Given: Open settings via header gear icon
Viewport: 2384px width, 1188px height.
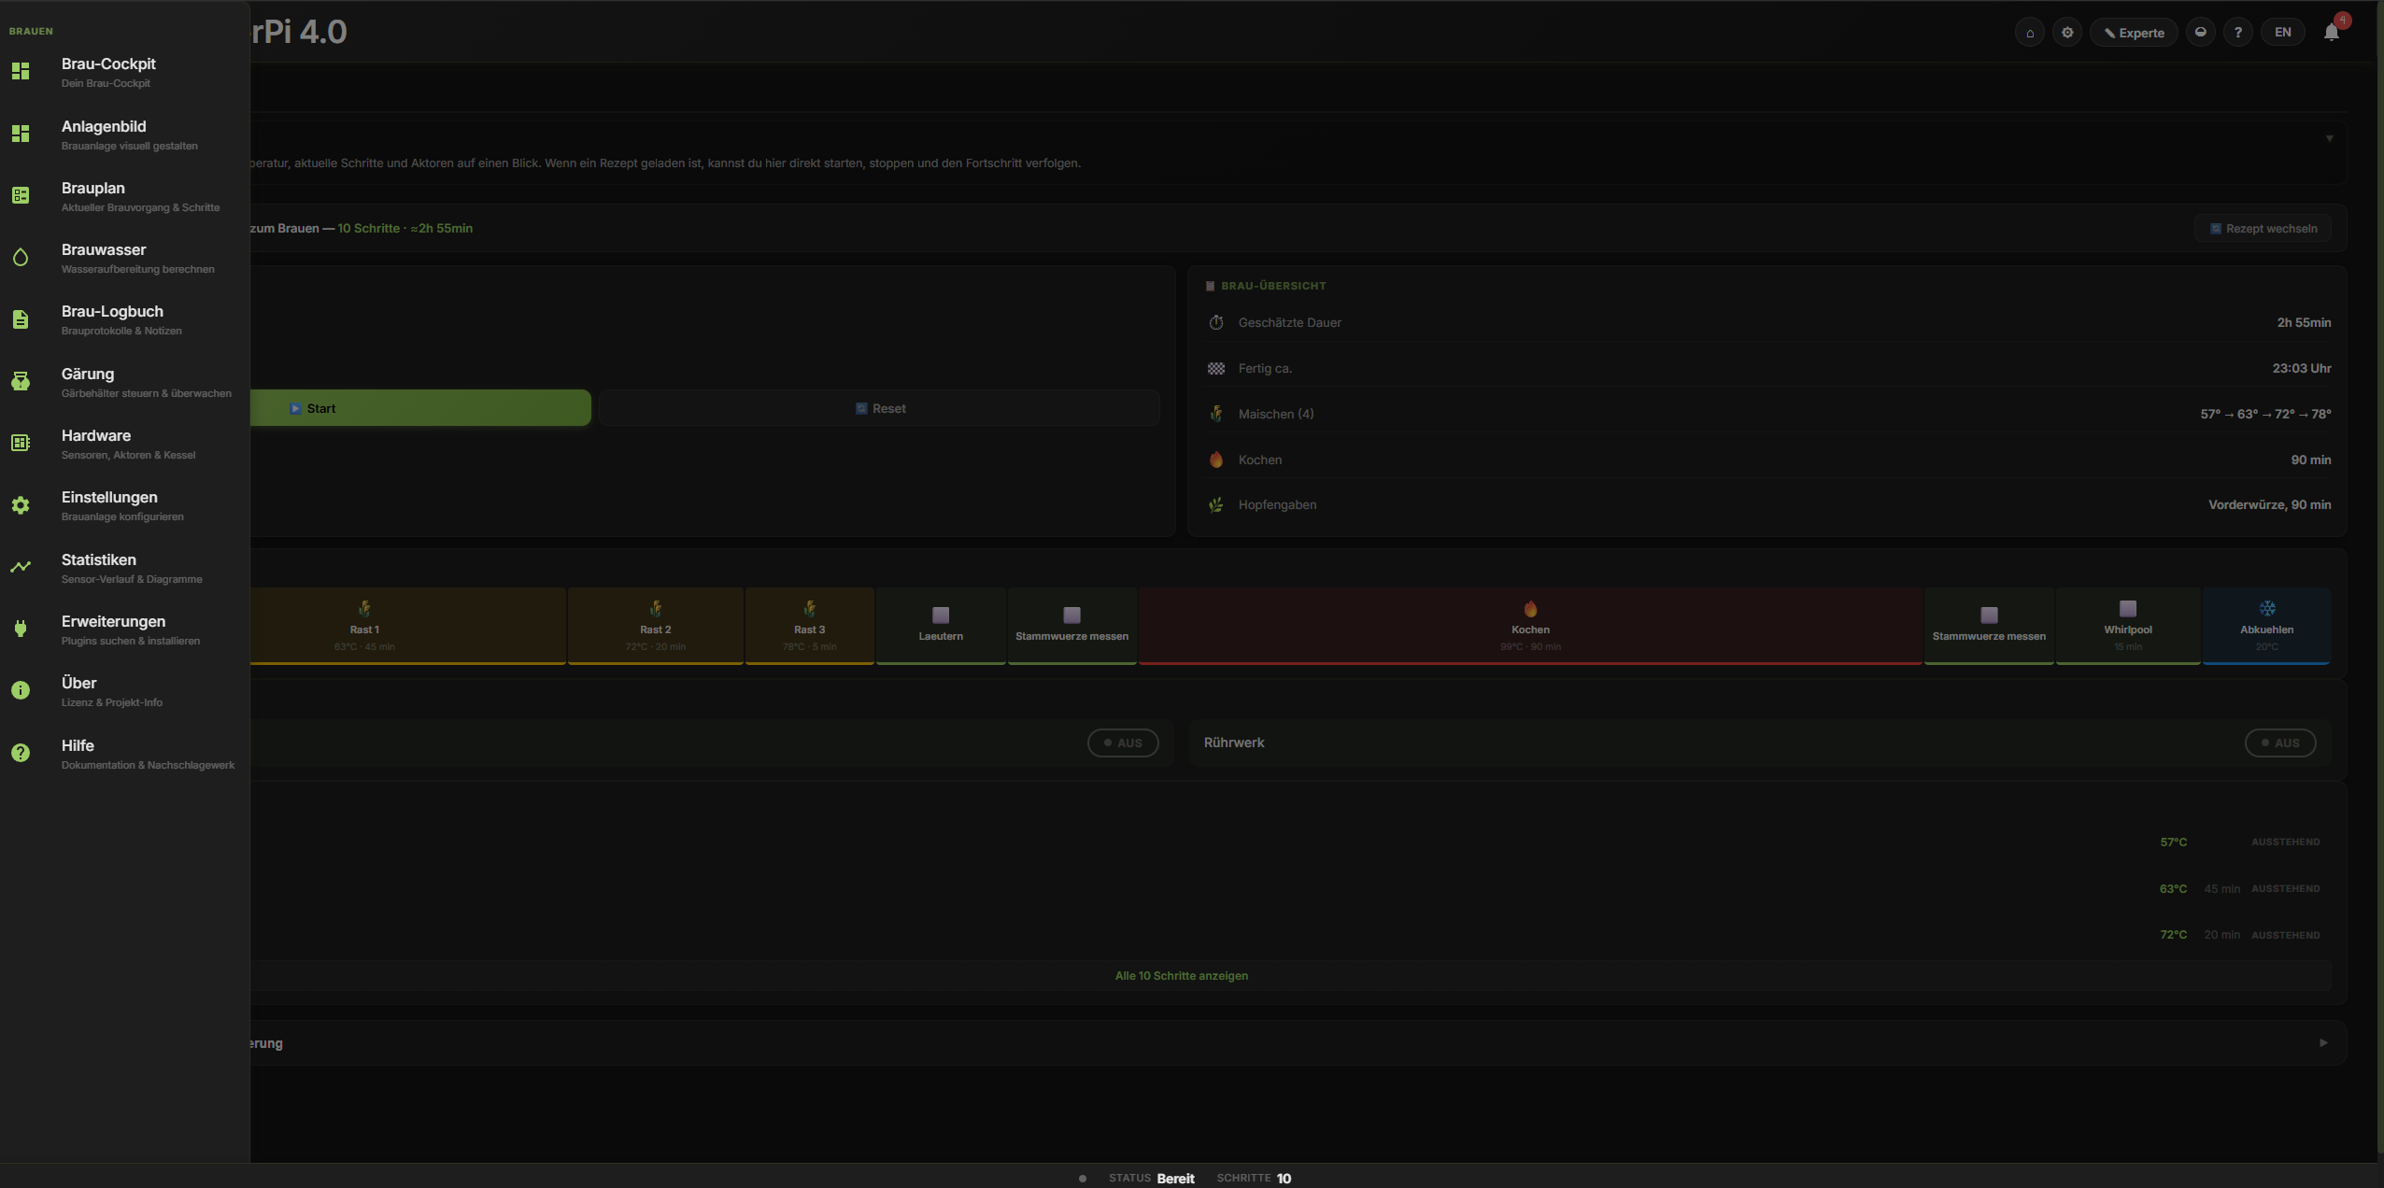Looking at the screenshot, I should (2067, 33).
